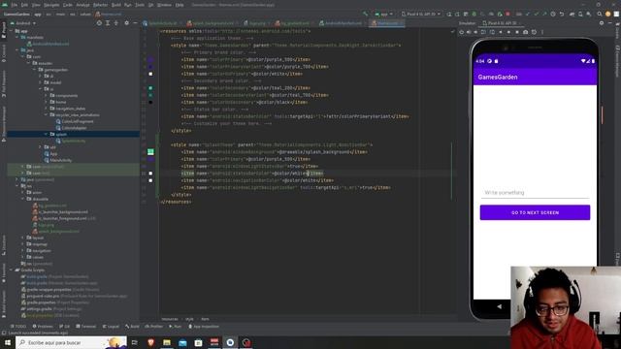
Task: Open the Profiler tool window
Action: (154, 327)
